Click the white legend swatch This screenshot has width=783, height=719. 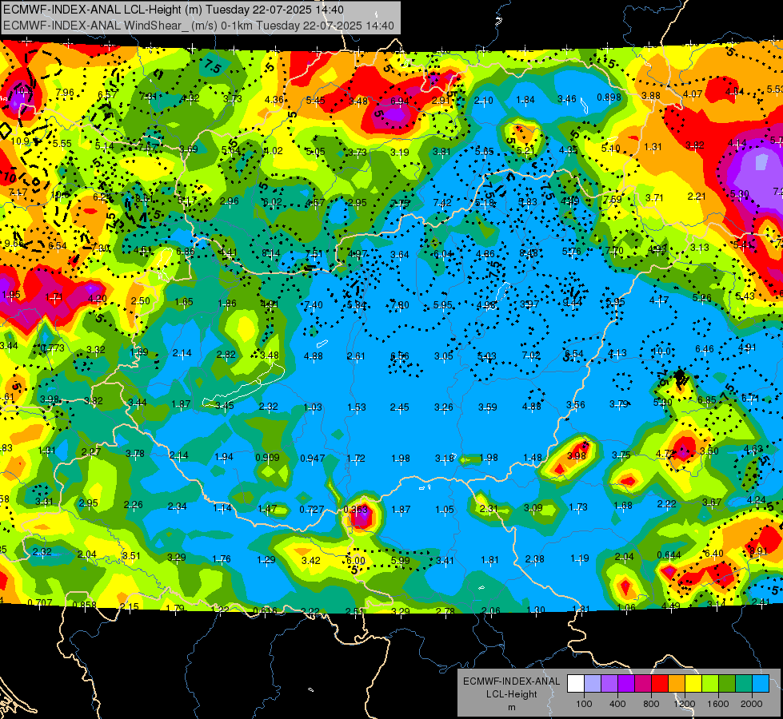576,684
